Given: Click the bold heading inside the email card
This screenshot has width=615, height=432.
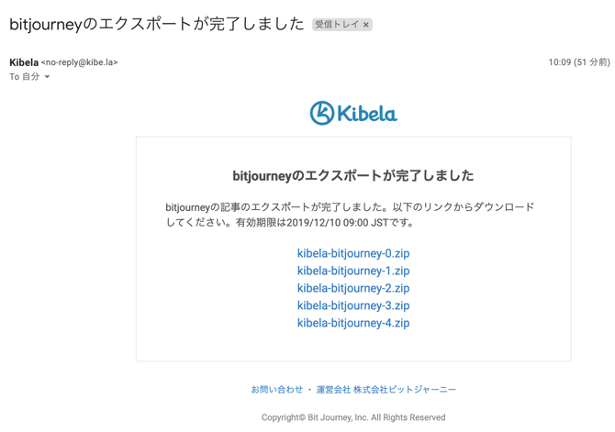Looking at the screenshot, I should click(x=353, y=175).
